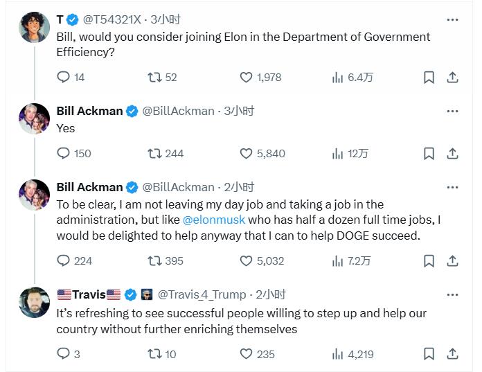Open more options on T's tweet
The image size is (482, 372).
point(452,19)
